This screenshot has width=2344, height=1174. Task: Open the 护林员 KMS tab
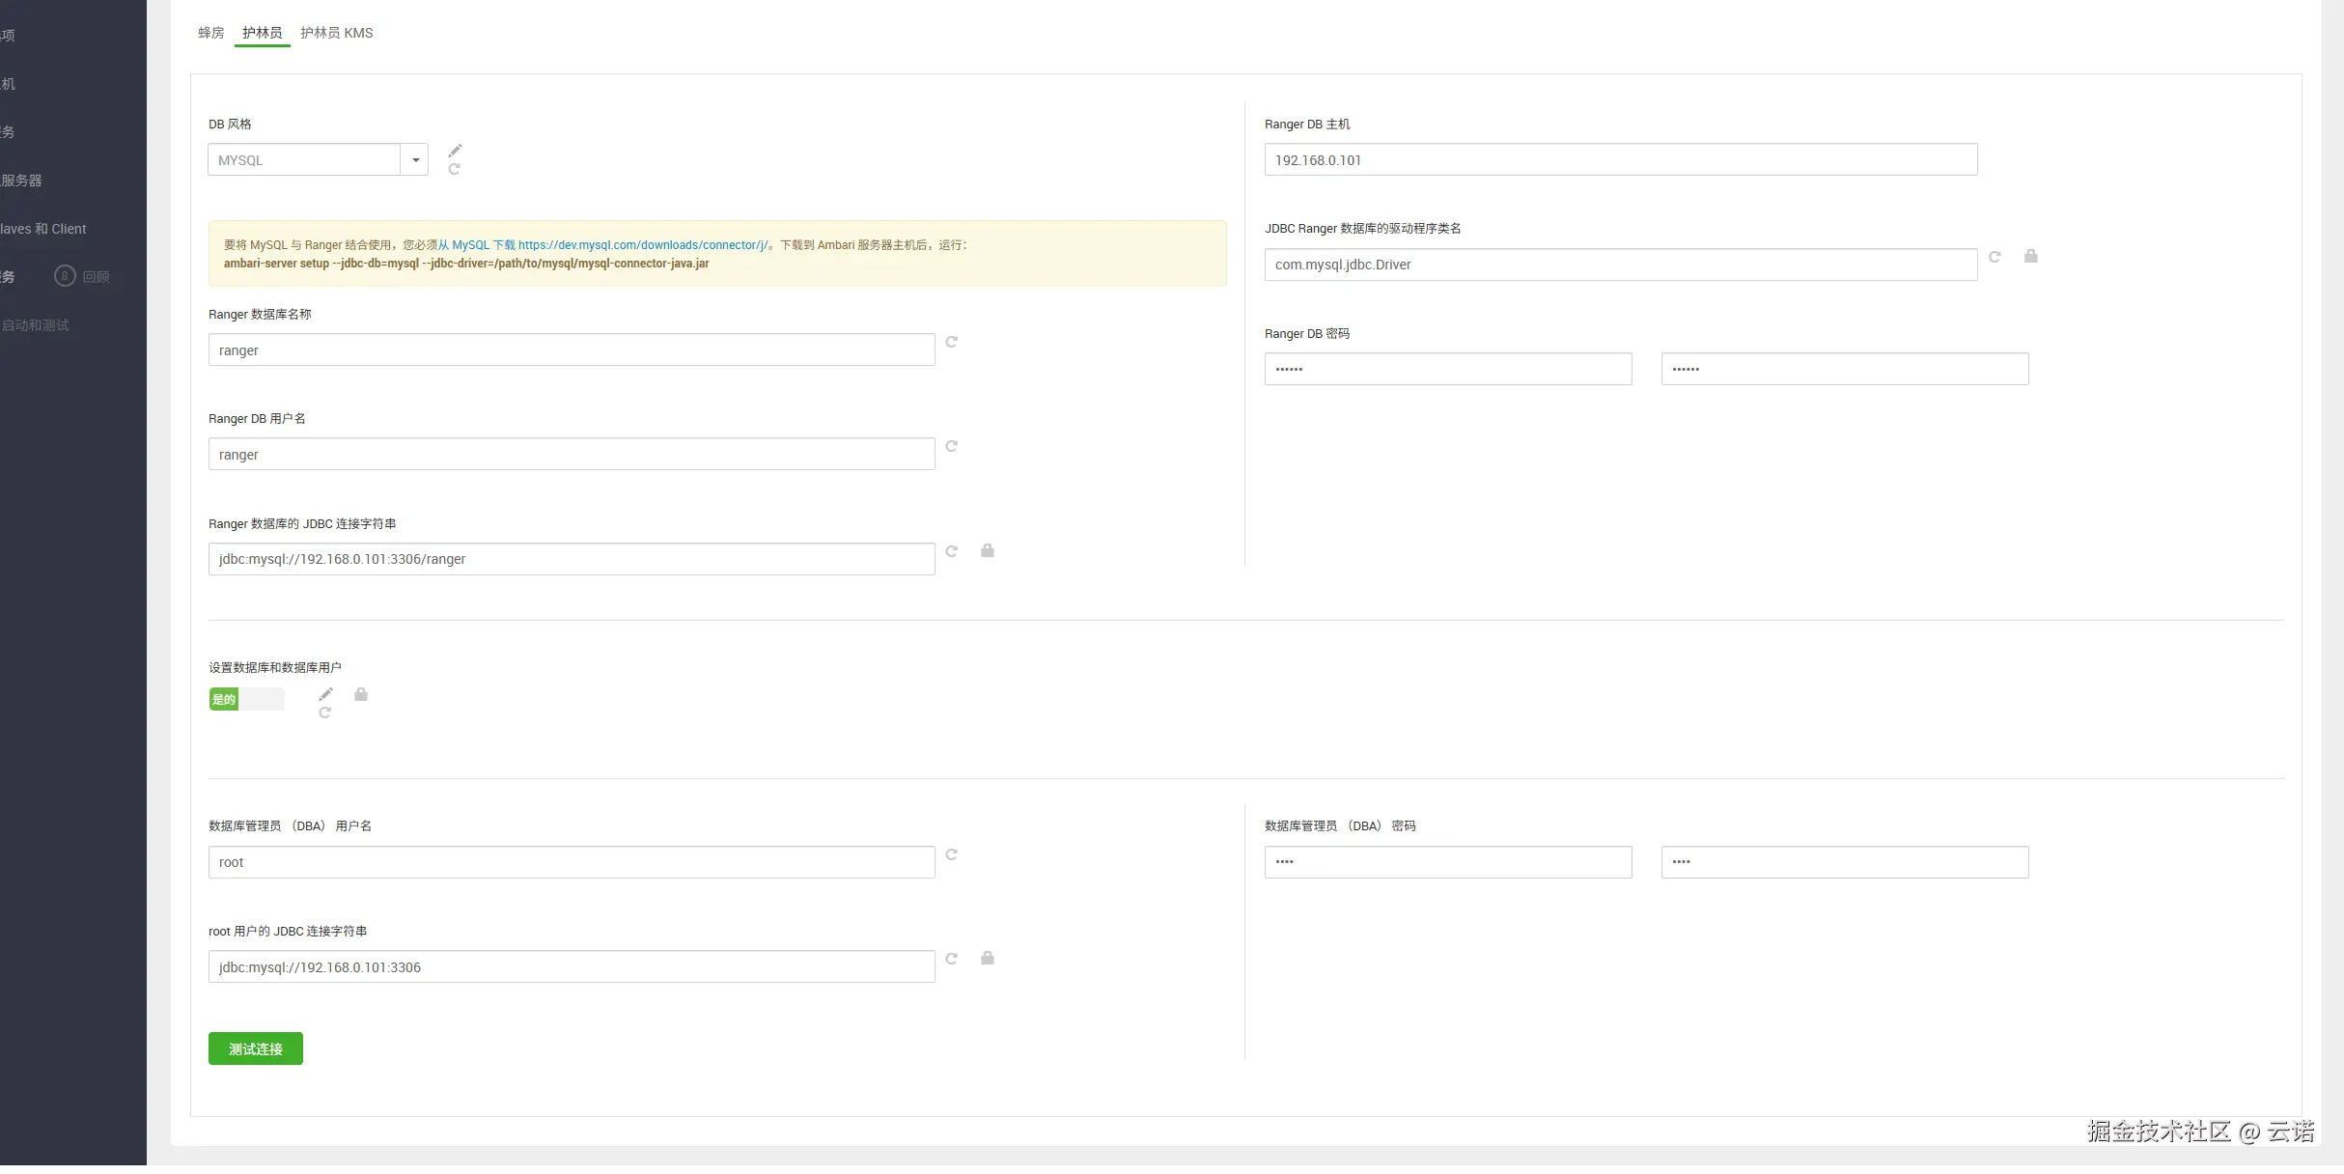pyautogui.click(x=336, y=33)
